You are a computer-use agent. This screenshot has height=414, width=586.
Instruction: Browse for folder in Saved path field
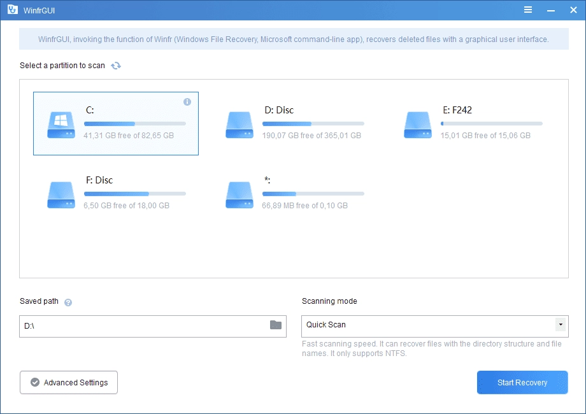point(276,325)
